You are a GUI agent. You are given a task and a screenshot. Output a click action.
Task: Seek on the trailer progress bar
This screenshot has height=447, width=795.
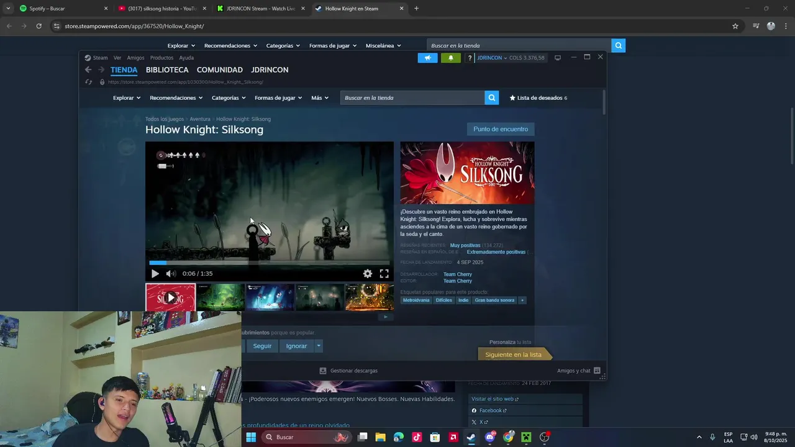[270, 263]
